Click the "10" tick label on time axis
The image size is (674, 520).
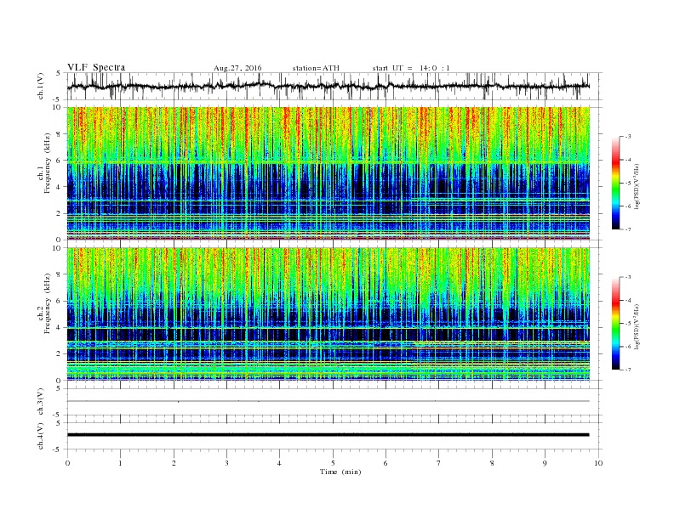[x=598, y=463]
